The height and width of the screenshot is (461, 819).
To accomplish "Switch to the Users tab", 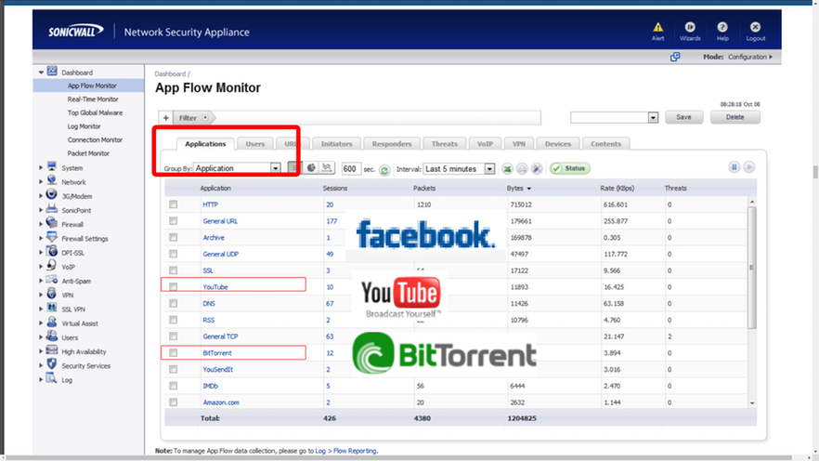I will [255, 144].
